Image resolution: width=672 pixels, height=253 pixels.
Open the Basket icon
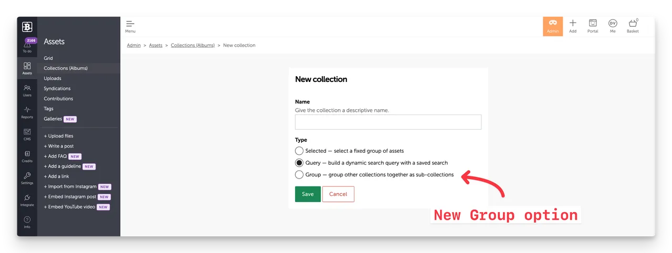point(633,23)
